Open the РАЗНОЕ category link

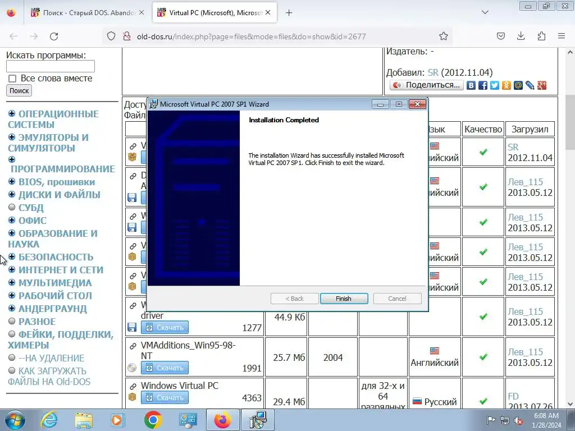click(x=37, y=322)
